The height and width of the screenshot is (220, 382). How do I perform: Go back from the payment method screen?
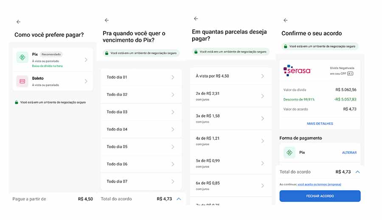[x=18, y=22]
